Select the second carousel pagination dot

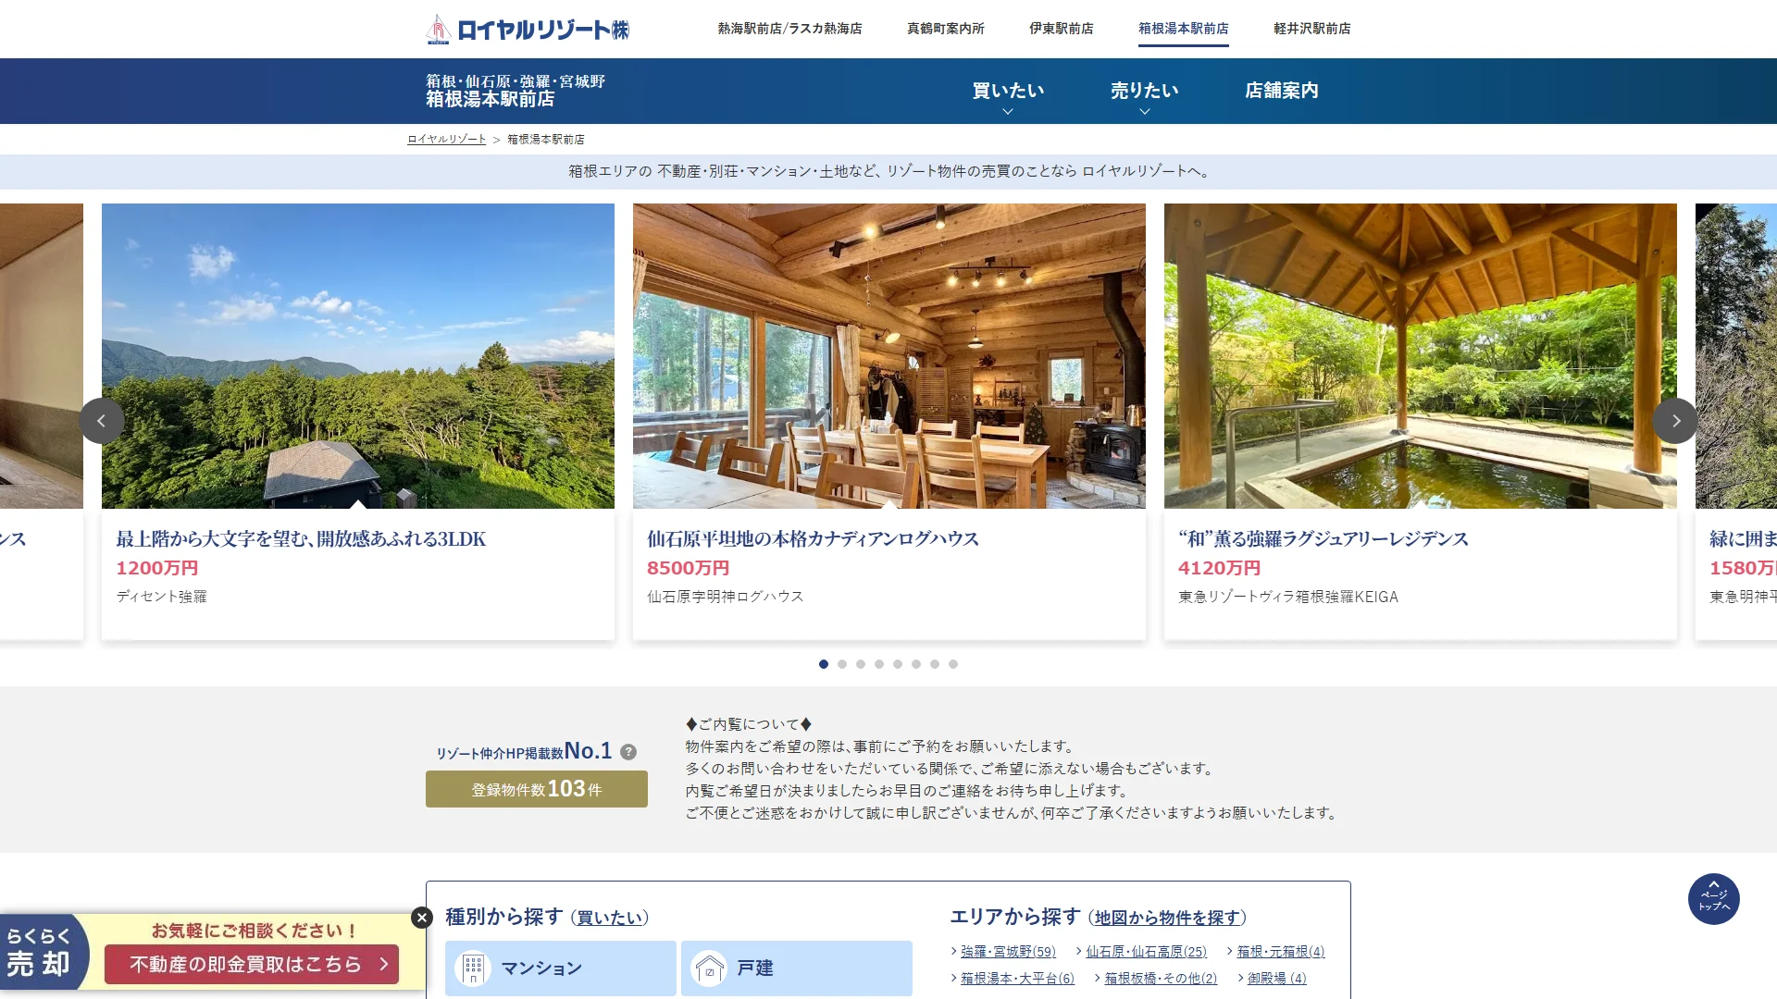click(x=842, y=664)
